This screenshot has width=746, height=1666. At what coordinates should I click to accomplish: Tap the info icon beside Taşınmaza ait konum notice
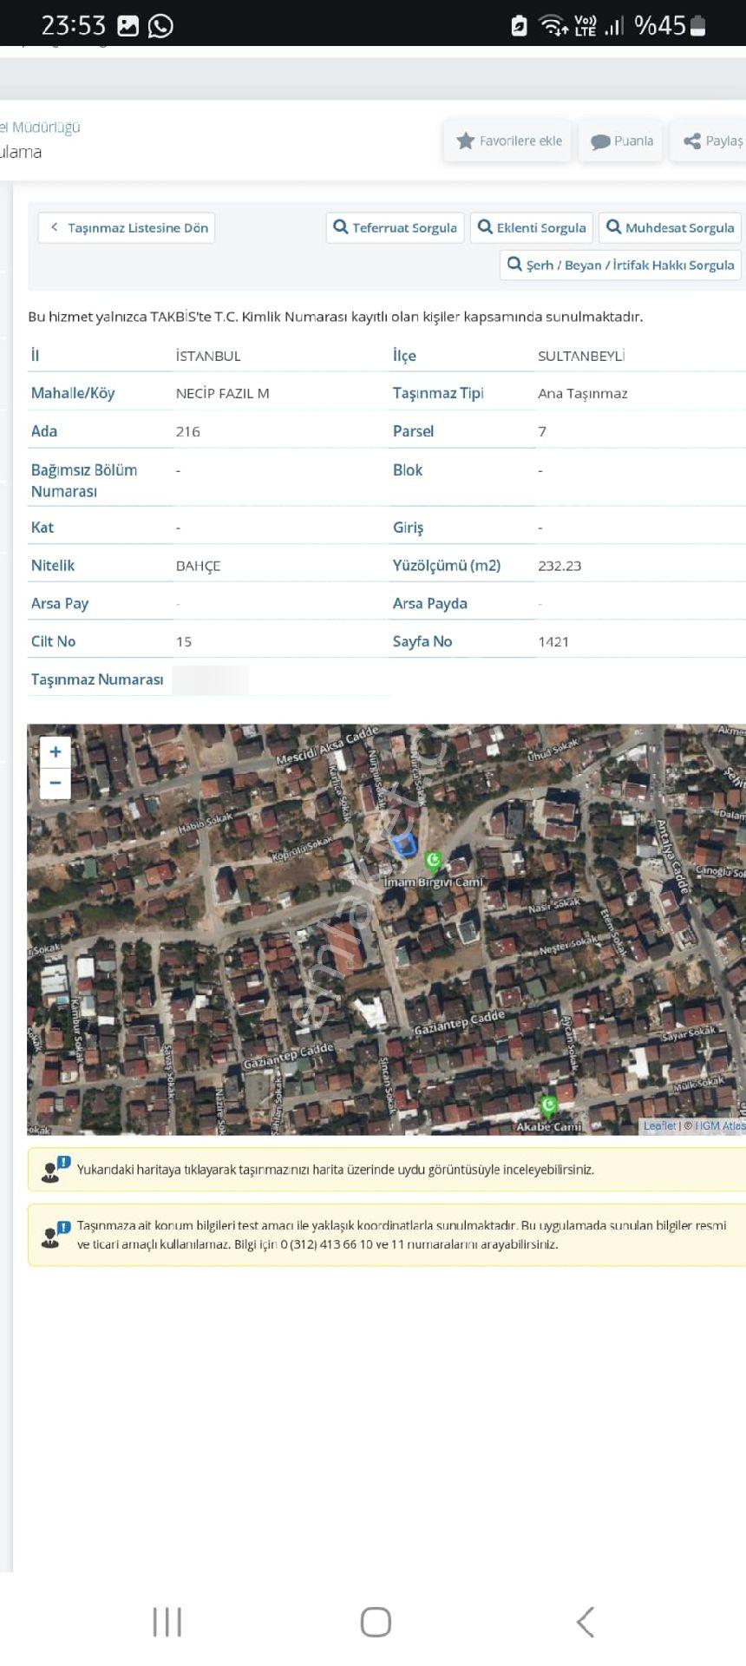click(56, 1235)
